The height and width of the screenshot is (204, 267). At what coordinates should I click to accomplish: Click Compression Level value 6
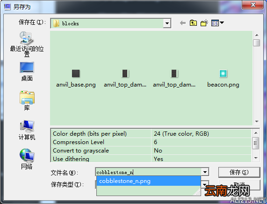pos(155,142)
